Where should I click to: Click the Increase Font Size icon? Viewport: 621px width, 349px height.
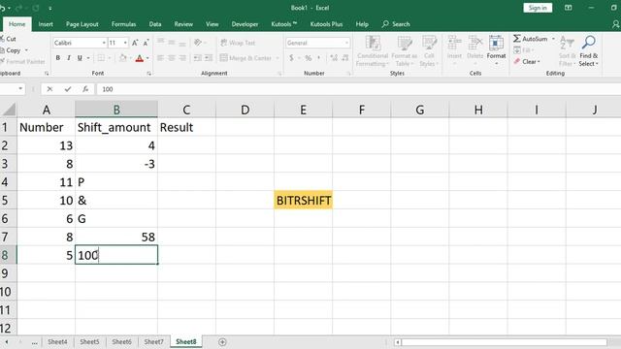pos(135,43)
